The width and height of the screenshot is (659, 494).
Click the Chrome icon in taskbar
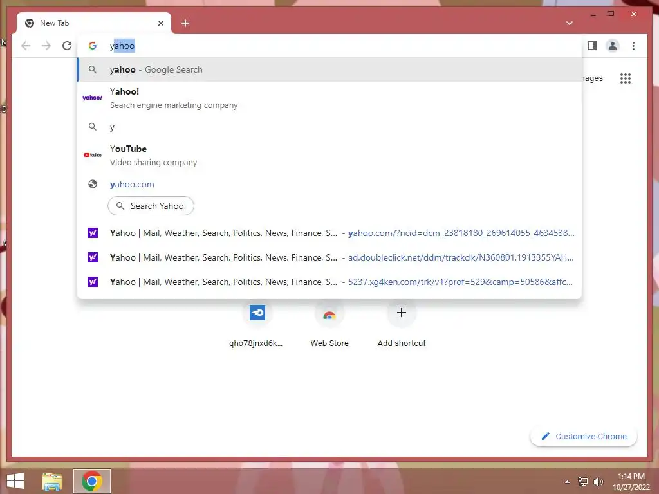tap(92, 481)
